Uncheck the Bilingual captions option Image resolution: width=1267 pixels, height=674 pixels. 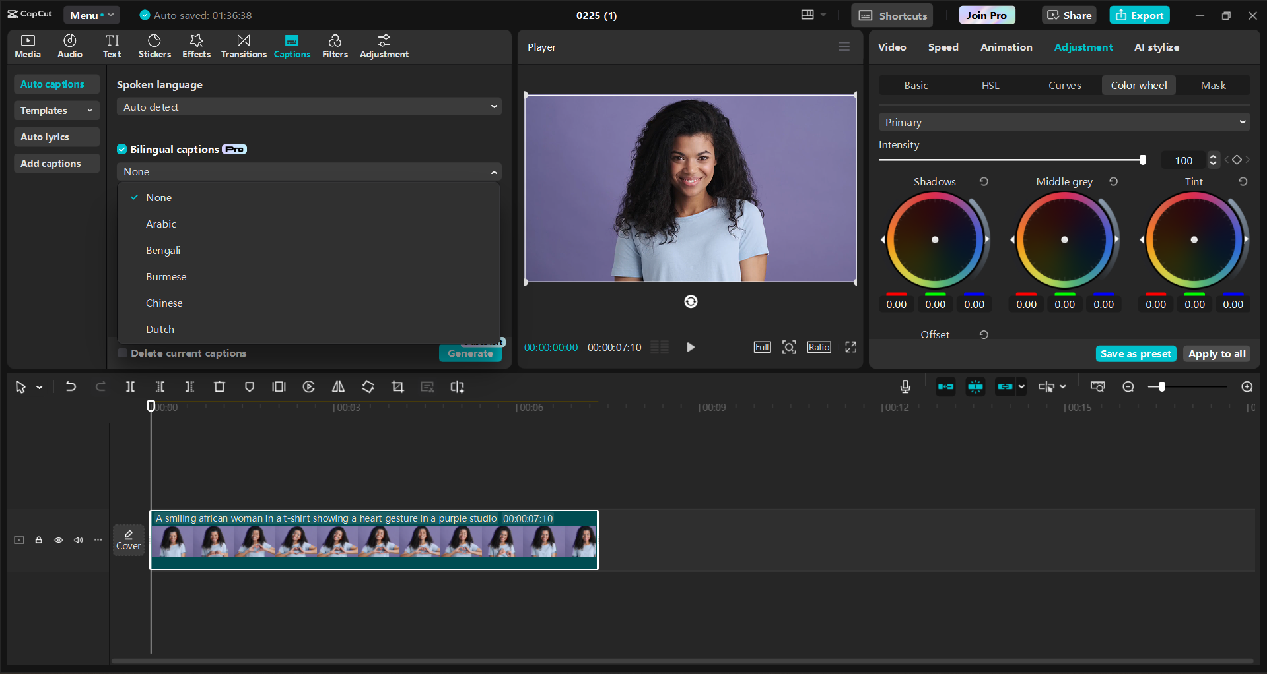(x=121, y=149)
